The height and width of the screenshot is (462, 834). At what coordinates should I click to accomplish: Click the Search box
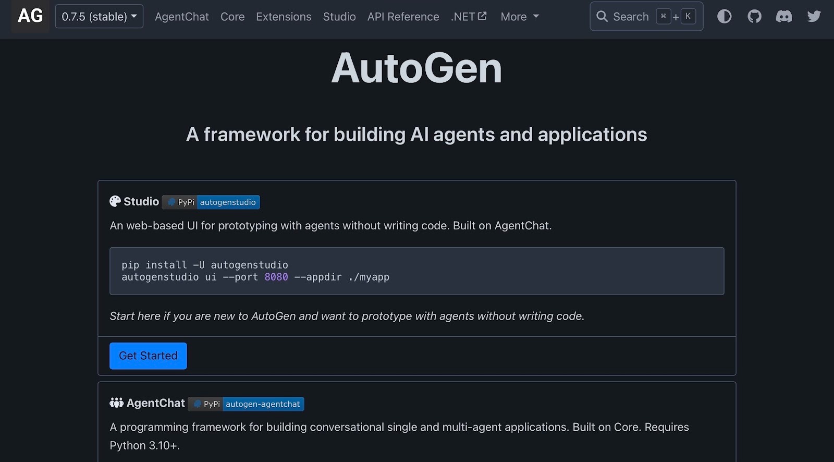646,16
